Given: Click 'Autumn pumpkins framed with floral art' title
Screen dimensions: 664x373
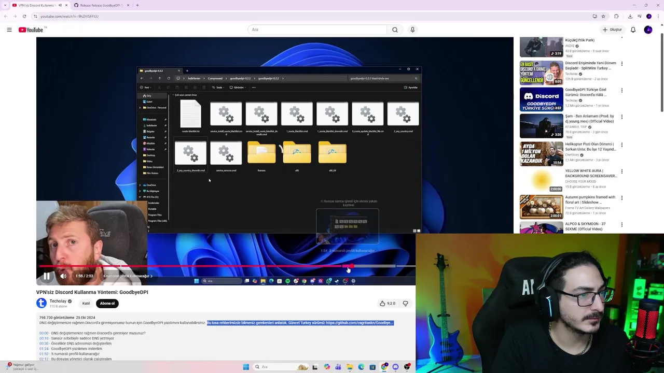Looking at the screenshot, I should [x=590, y=200].
